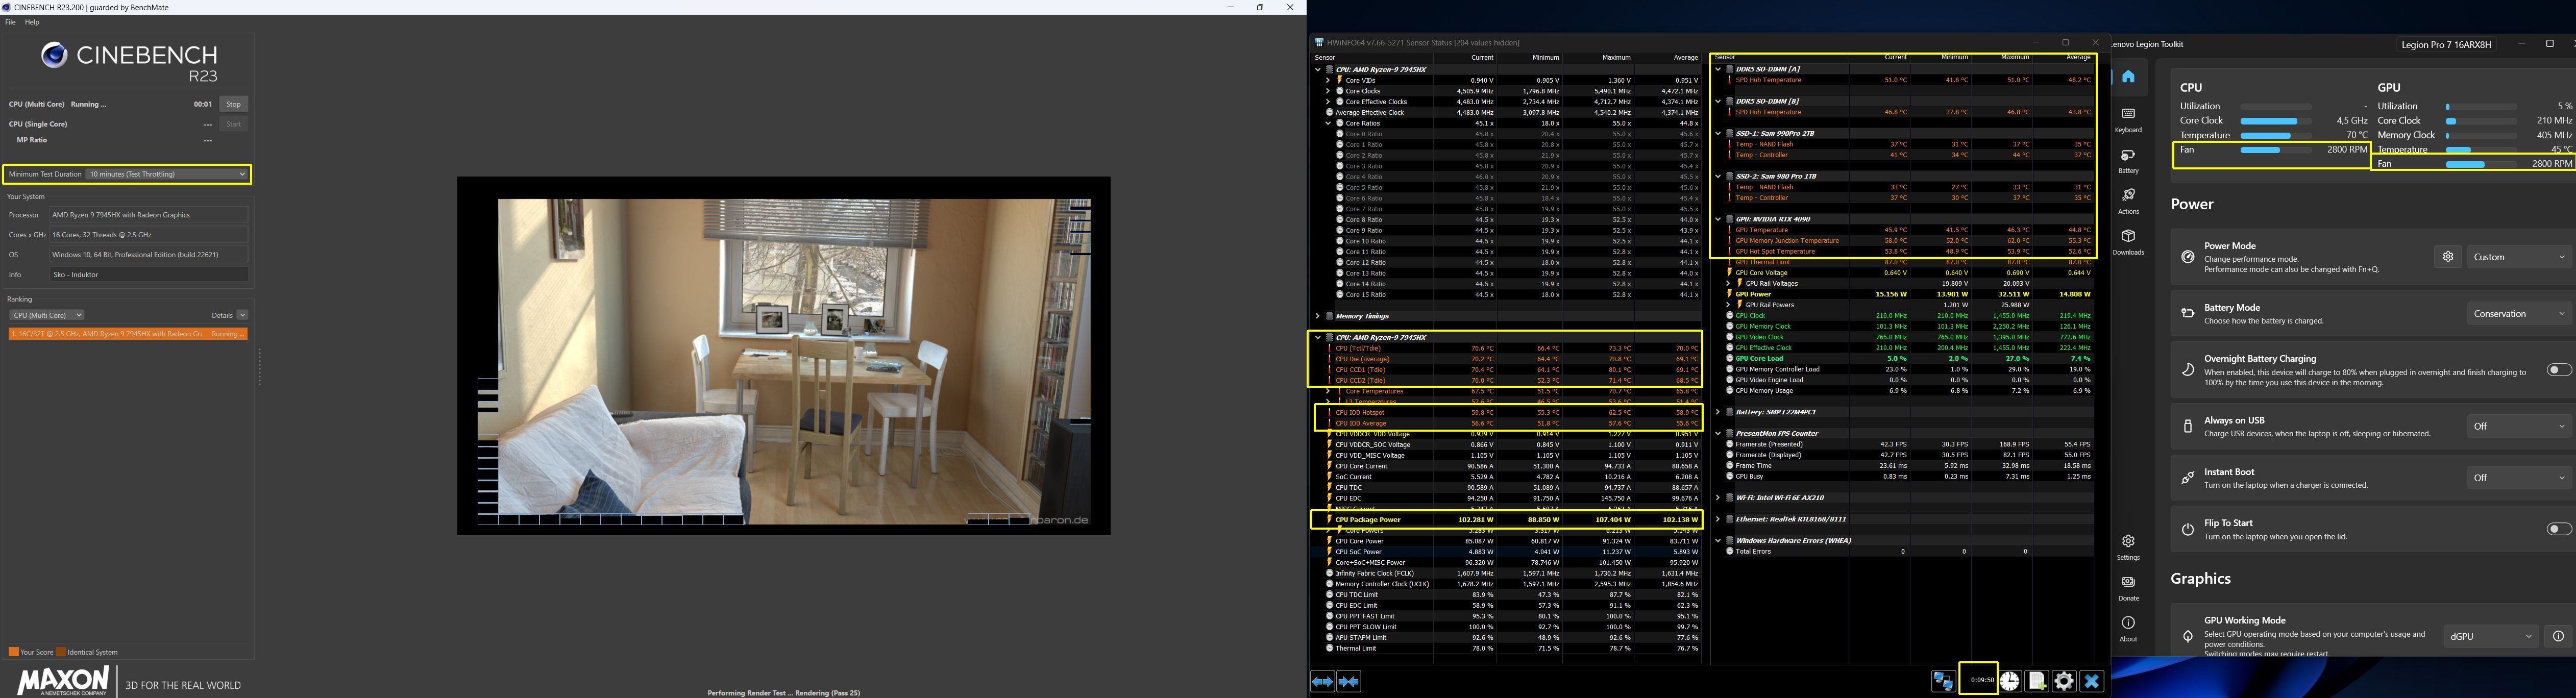Open Battery Mode Conservation dropdown
Image resolution: width=2576 pixels, height=698 pixels.
click(x=2519, y=313)
